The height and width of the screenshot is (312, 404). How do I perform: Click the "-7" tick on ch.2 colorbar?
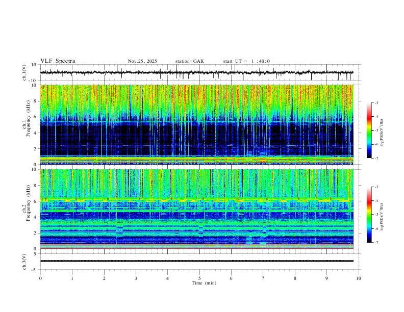tap(376, 242)
